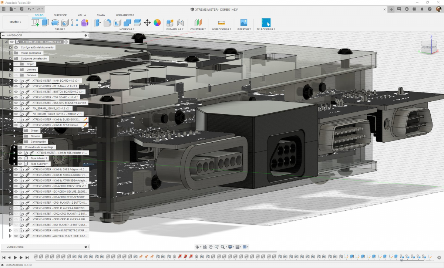Select the Create Form tool
This screenshot has height=268, width=444.
(x=85, y=23)
